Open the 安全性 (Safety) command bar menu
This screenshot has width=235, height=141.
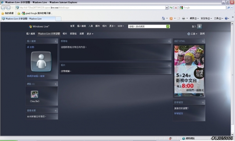point(206,18)
